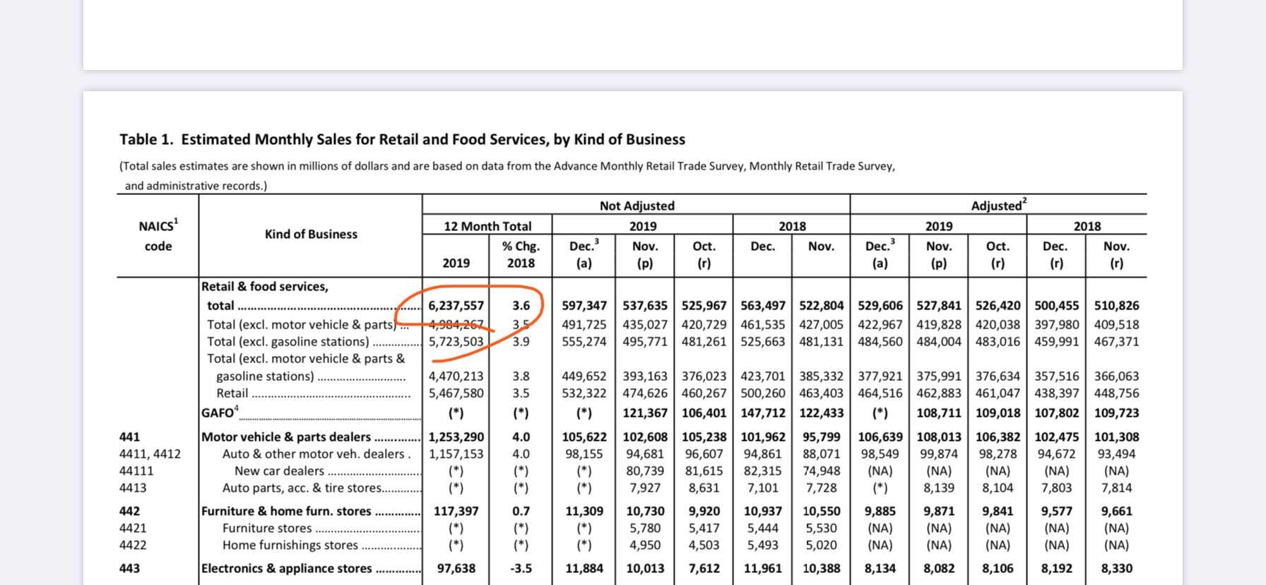1266x585 pixels.
Task: Select 'Auto & other motor veh. dealers' label
Action: (x=314, y=454)
